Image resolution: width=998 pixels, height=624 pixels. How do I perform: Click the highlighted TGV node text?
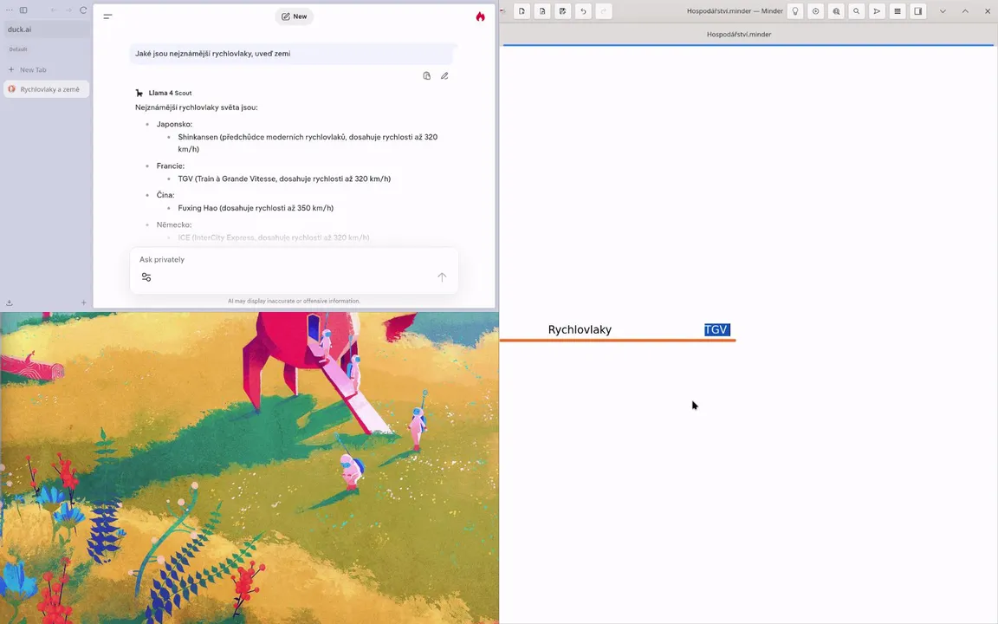point(716,330)
